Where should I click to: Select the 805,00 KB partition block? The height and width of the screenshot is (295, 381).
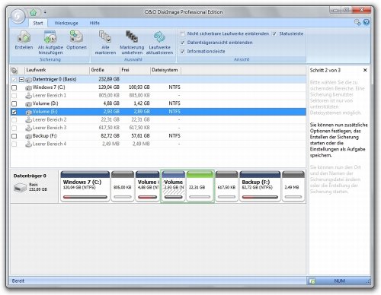coord(123,186)
